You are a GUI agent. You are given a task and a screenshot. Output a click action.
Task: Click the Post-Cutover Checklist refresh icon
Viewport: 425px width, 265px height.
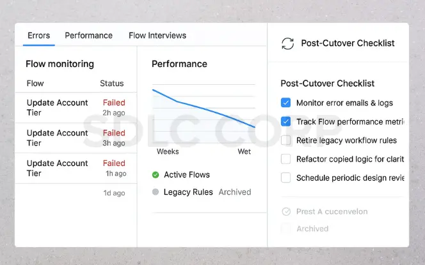click(287, 43)
